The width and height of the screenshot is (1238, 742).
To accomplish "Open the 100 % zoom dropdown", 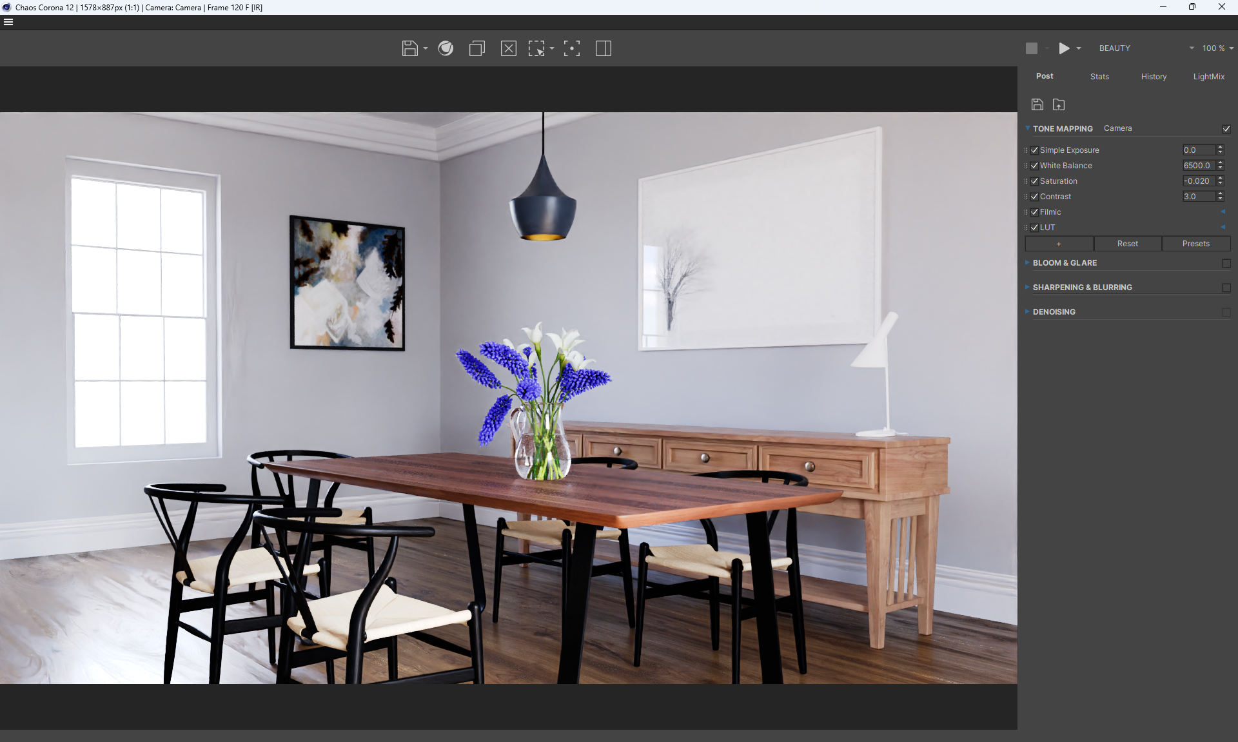I will (1217, 48).
